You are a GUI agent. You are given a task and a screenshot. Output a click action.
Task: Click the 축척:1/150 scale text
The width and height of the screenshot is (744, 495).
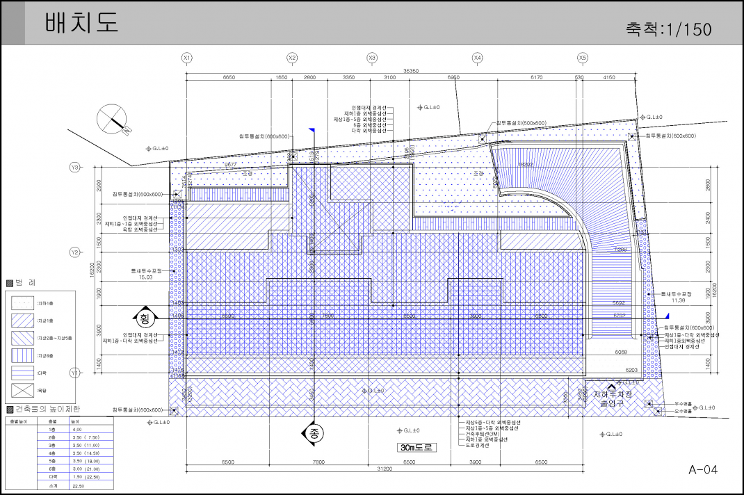[669, 29]
